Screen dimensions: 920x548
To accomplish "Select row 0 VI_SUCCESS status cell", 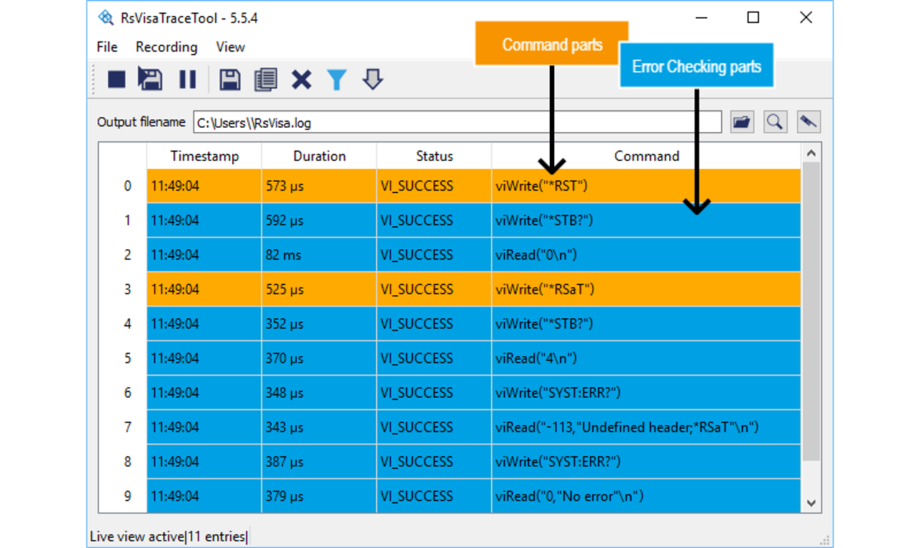I will pyautogui.click(x=434, y=186).
